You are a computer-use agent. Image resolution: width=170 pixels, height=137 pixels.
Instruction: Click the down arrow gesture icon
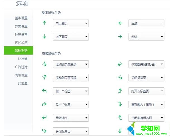tap(44, 37)
